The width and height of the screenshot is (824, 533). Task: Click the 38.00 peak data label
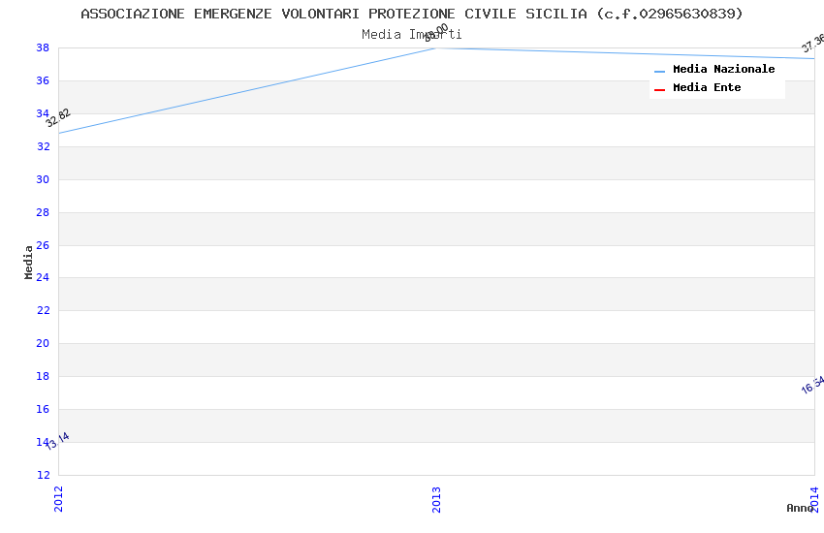tap(436, 32)
